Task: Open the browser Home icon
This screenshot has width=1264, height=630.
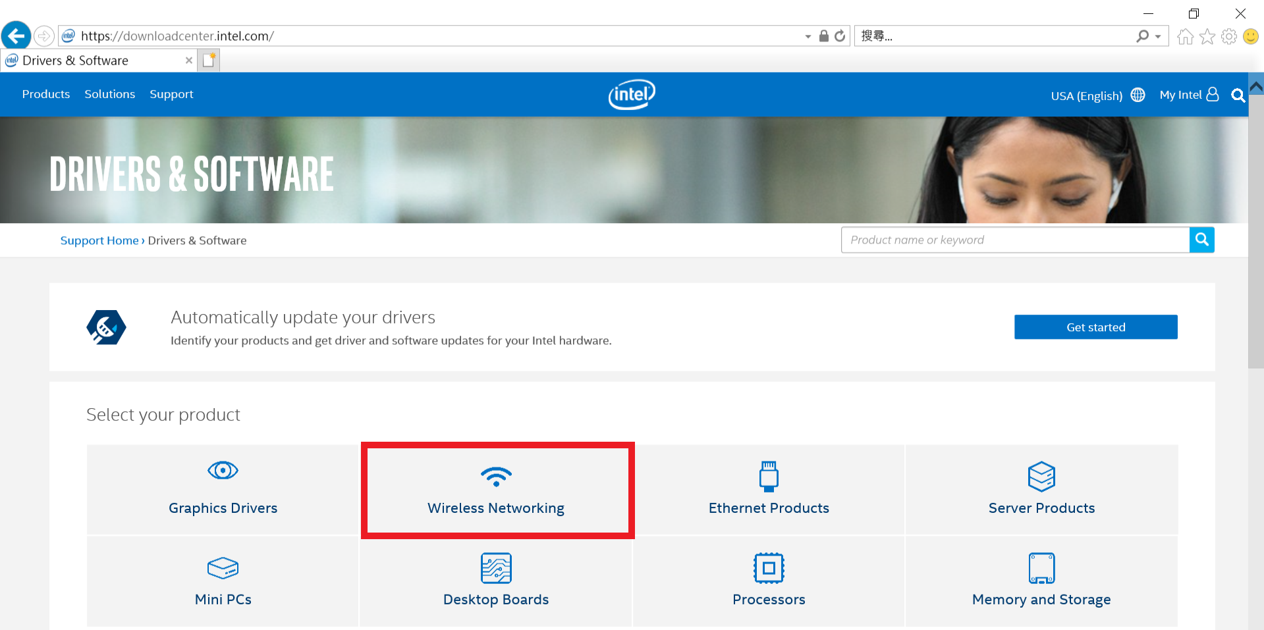Action: [x=1185, y=36]
